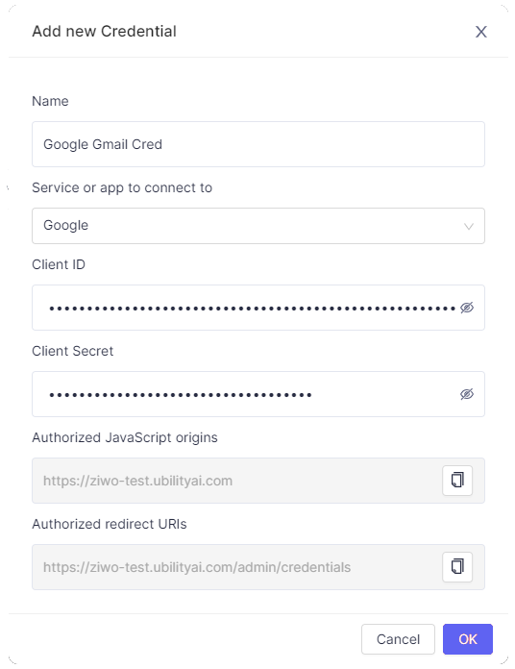515x669 pixels.
Task: Click the Authorized redirect URIs label
Action: click(x=110, y=524)
